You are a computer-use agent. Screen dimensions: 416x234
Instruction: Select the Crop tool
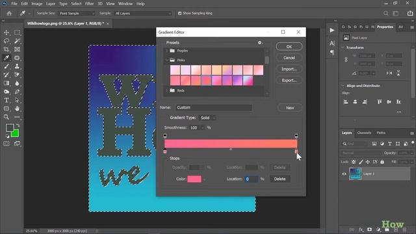6,49
